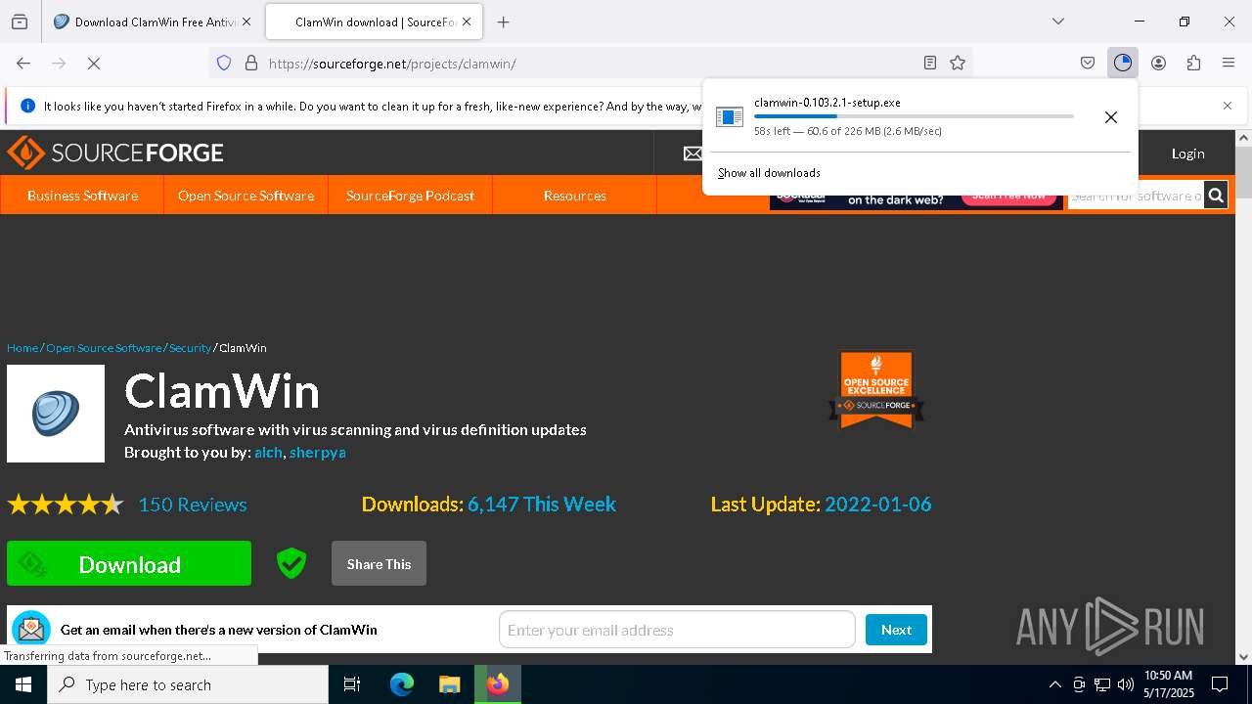Screen dimensions: 1252x704
Task: Open extensions puzzle icon
Action: click(1193, 63)
